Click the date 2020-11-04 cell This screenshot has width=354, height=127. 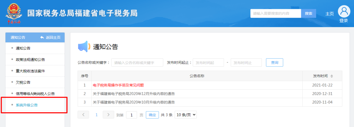coord(323,102)
